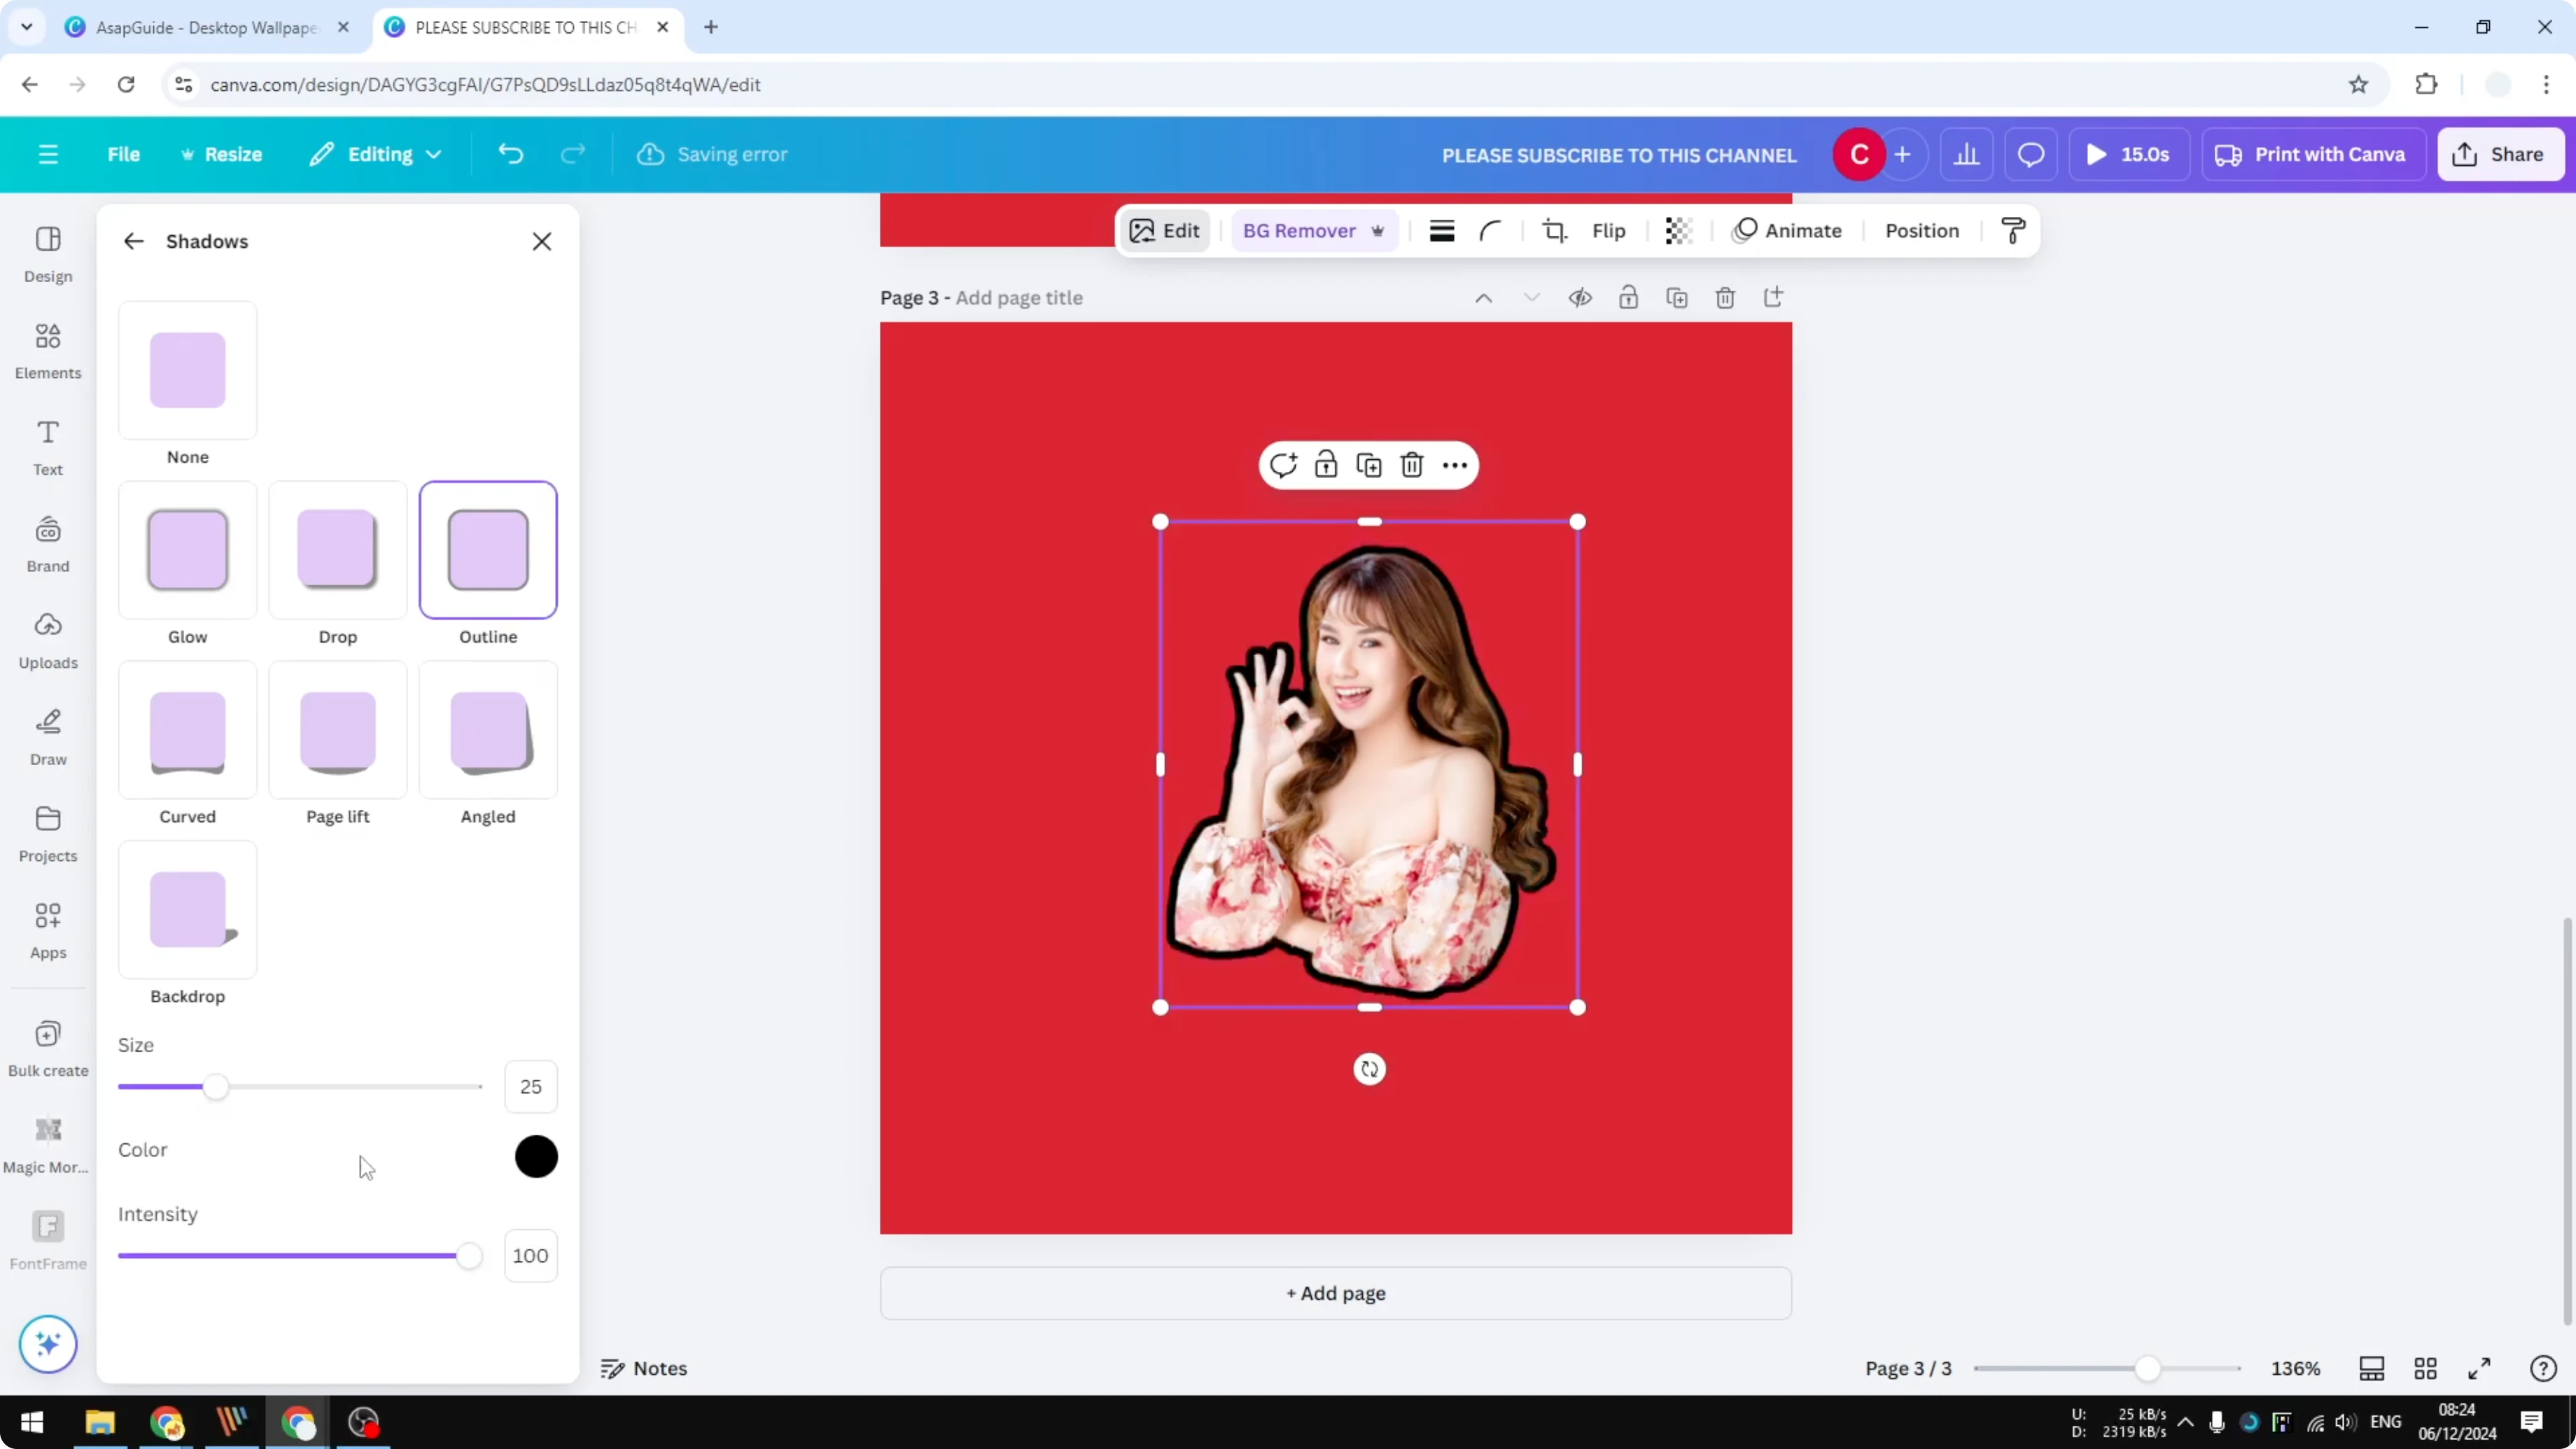Select the Uploads panel
The width and height of the screenshot is (2576, 1449).
[x=47, y=640]
